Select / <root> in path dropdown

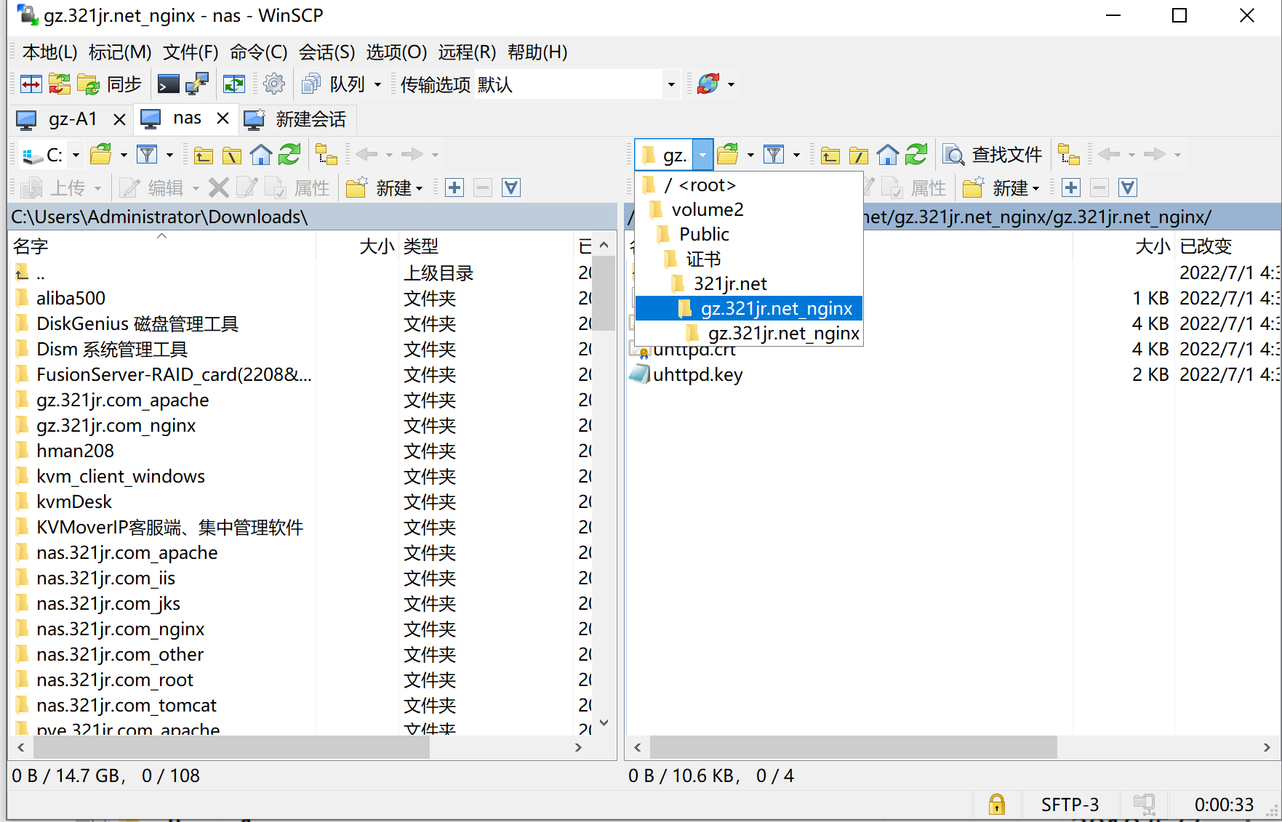pos(749,185)
